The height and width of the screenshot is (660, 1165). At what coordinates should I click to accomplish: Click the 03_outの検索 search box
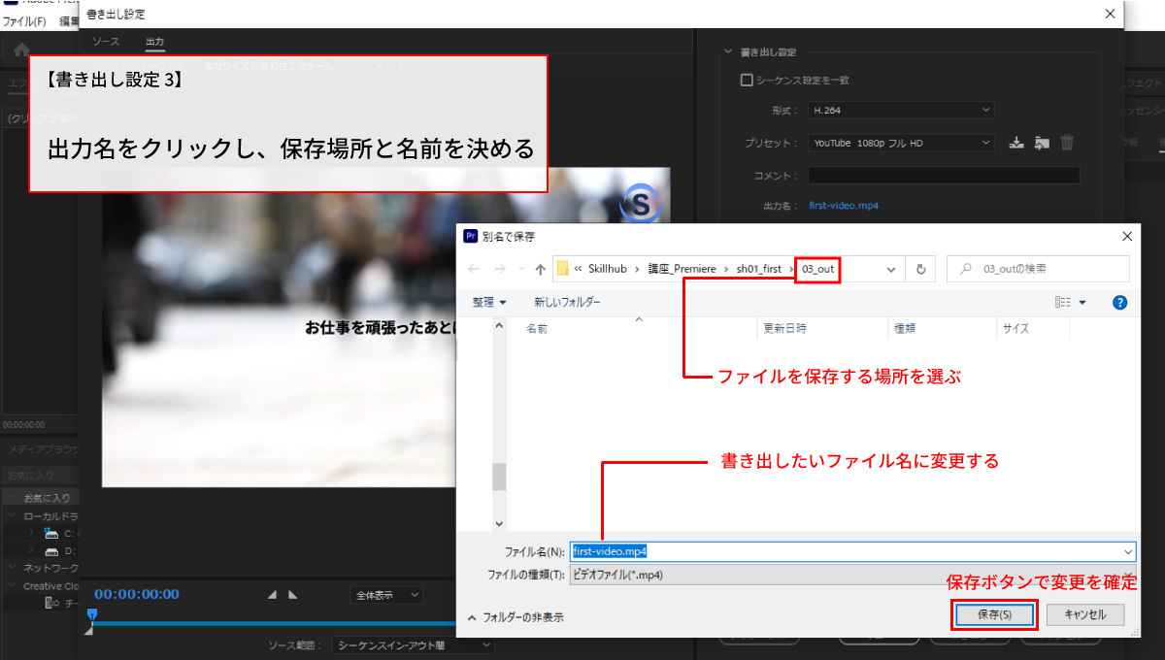click(x=1039, y=269)
